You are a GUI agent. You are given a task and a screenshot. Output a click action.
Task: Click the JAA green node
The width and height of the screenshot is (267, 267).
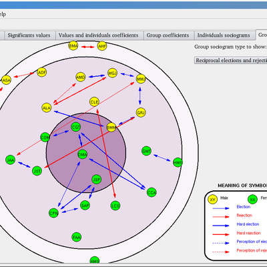tap(11, 160)
